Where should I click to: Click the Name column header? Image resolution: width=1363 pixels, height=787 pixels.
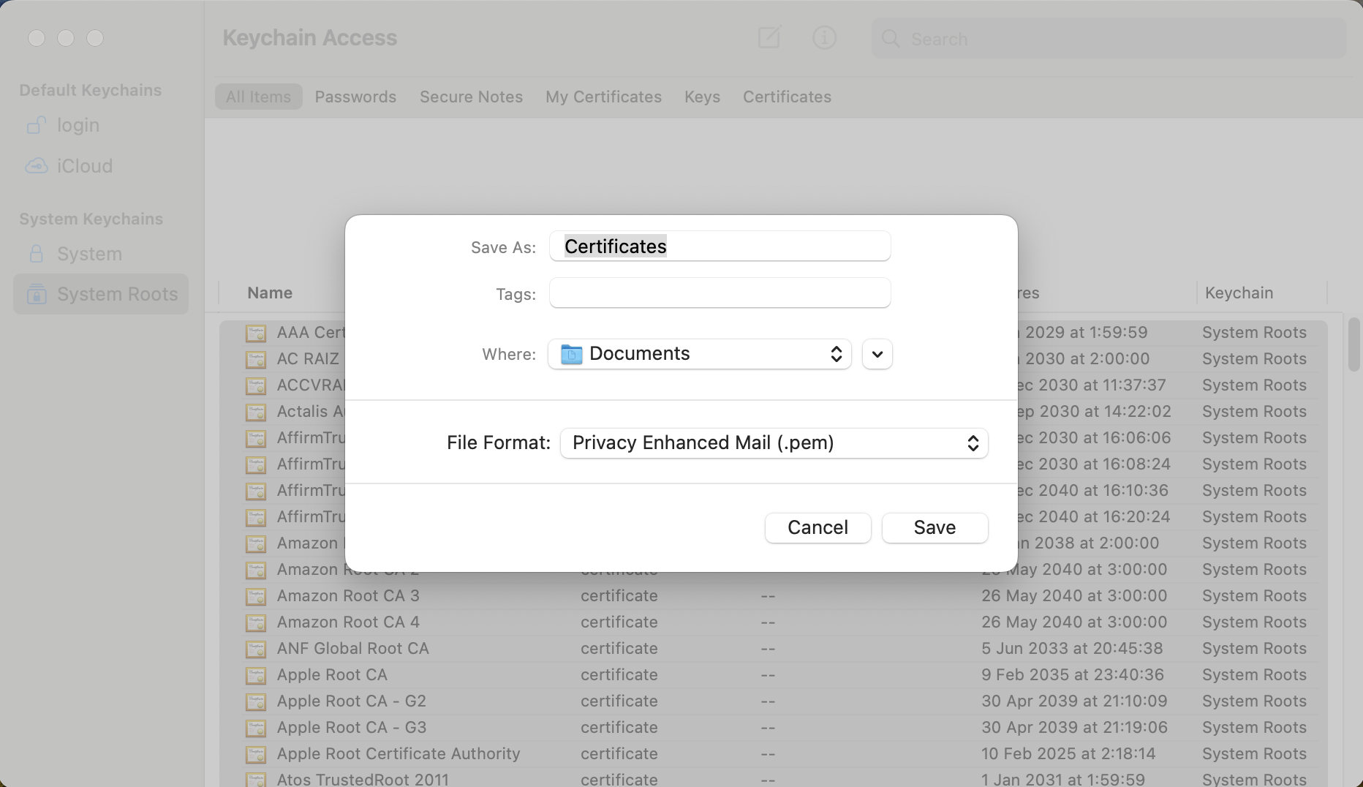(270, 293)
